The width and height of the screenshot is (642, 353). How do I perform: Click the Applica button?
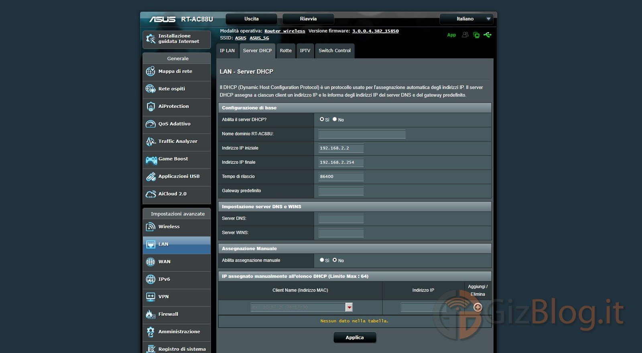(x=355, y=337)
